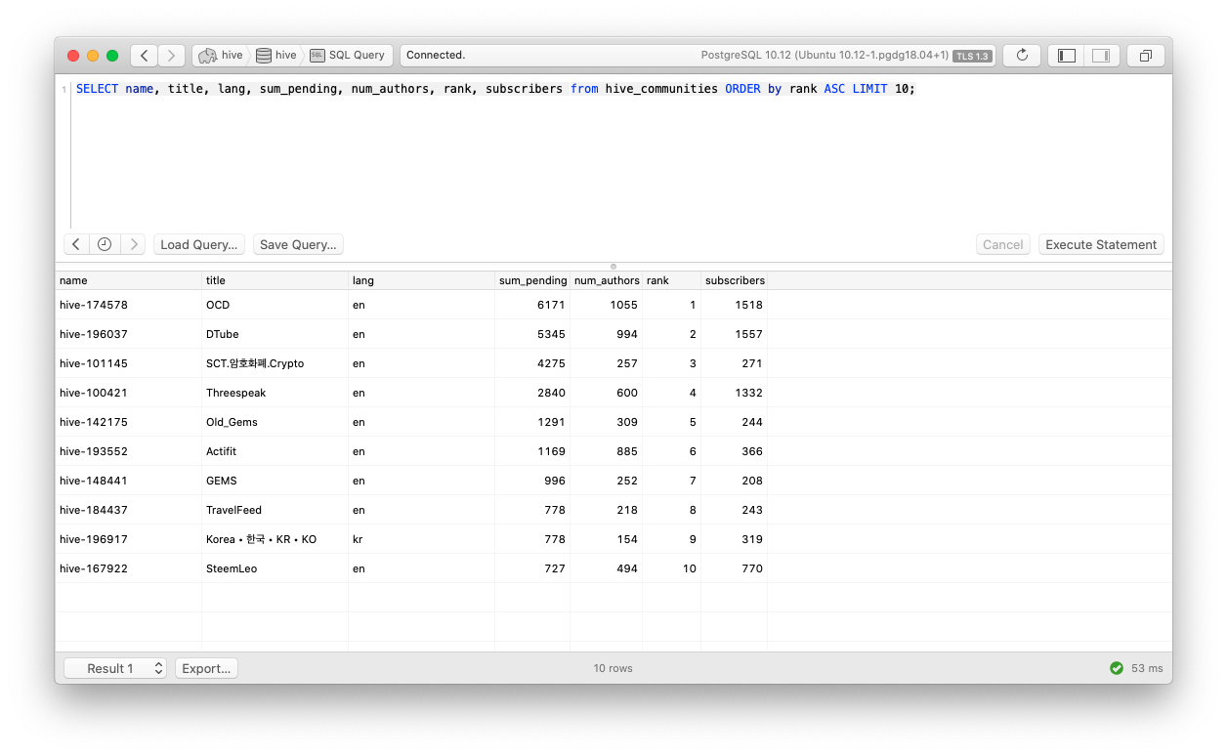Sort by the num_authors column header
1227x756 pixels.
tap(607, 280)
